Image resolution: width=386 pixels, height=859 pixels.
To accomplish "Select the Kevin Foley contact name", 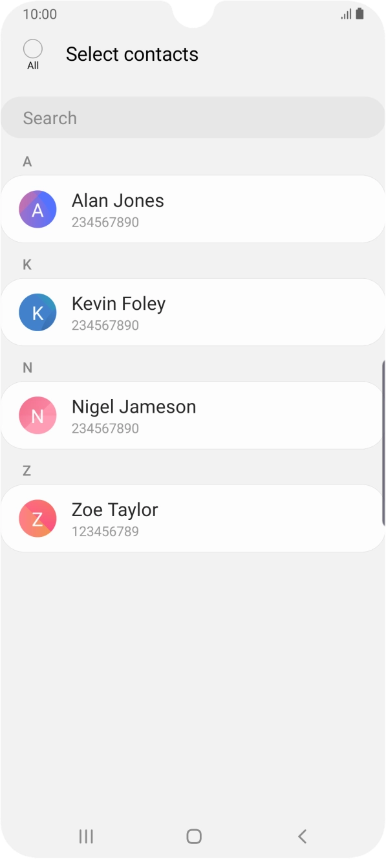I will pyautogui.click(x=118, y=303).
